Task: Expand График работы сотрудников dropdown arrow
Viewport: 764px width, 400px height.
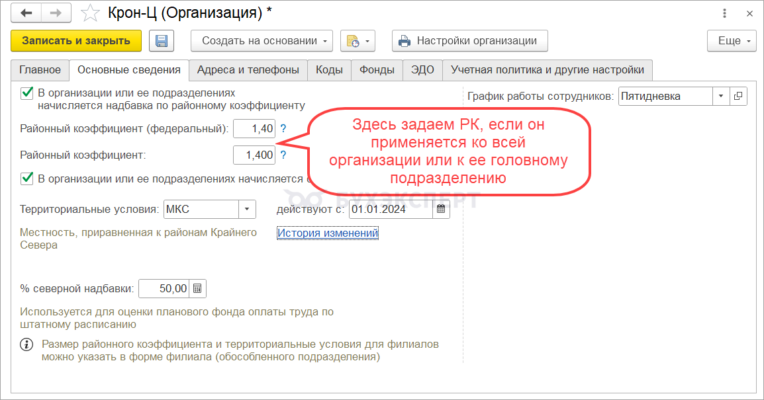Action: pos(721,97)
